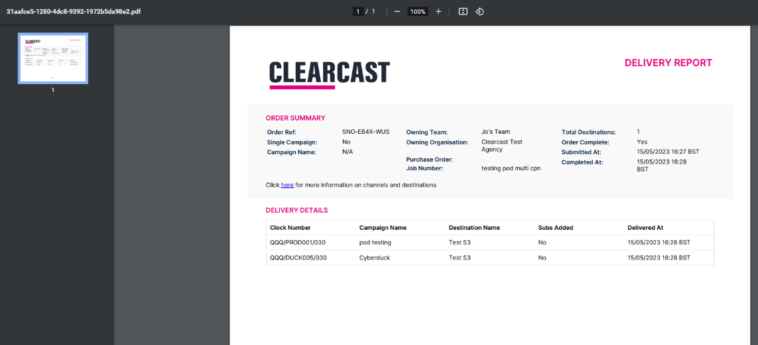The height and width of the screenshot is (345, 758).
Task: Rotate the document with the rotate icon
Action: [x=479, y=11]
